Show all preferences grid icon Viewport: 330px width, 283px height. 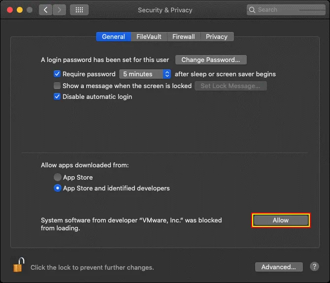pyautogui.click(x=79, y=10)
